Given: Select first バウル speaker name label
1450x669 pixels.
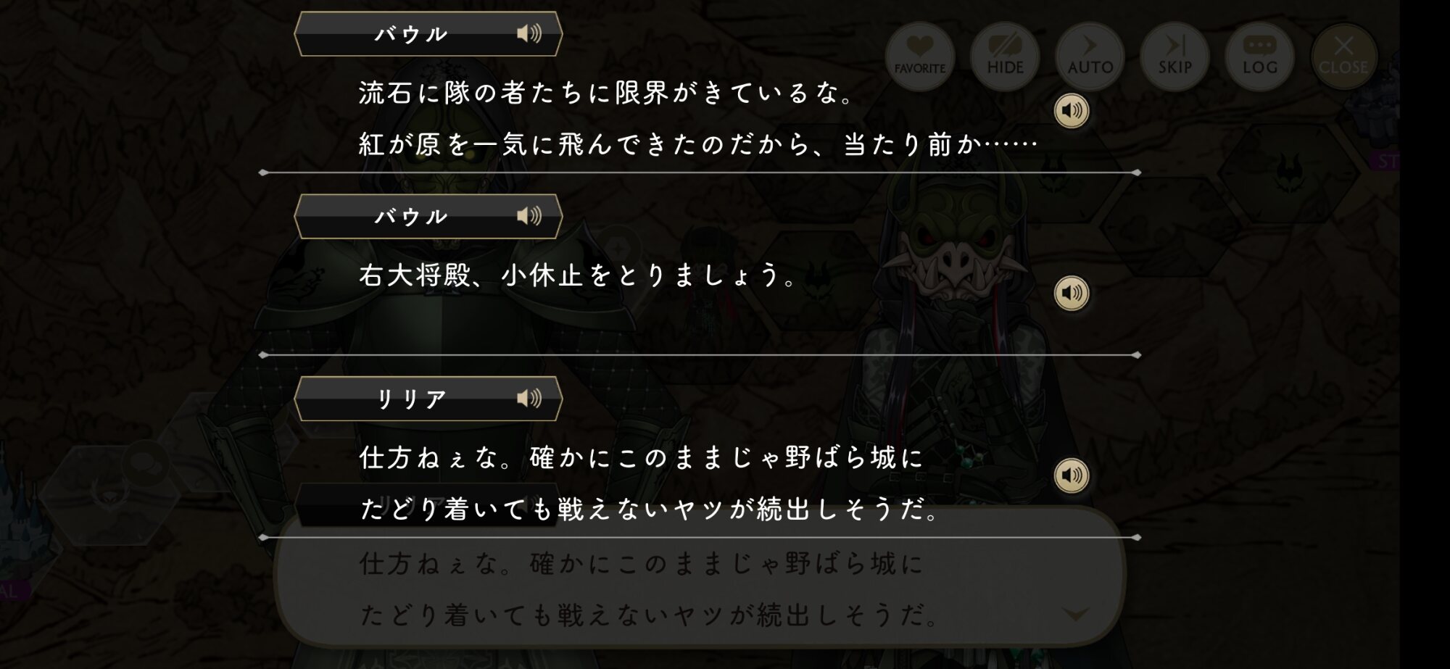Looking at the screenshot, I should (x=411, y=34).
